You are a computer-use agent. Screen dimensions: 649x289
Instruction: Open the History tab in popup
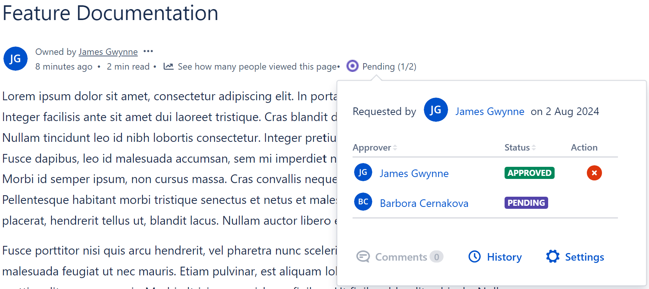point(504,257)
